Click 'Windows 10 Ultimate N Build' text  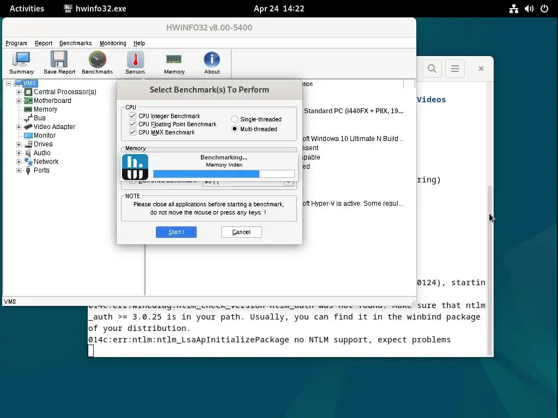[354, 139]
